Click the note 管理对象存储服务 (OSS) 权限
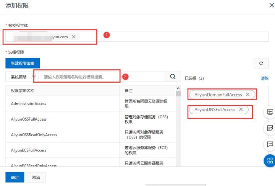 146,119
